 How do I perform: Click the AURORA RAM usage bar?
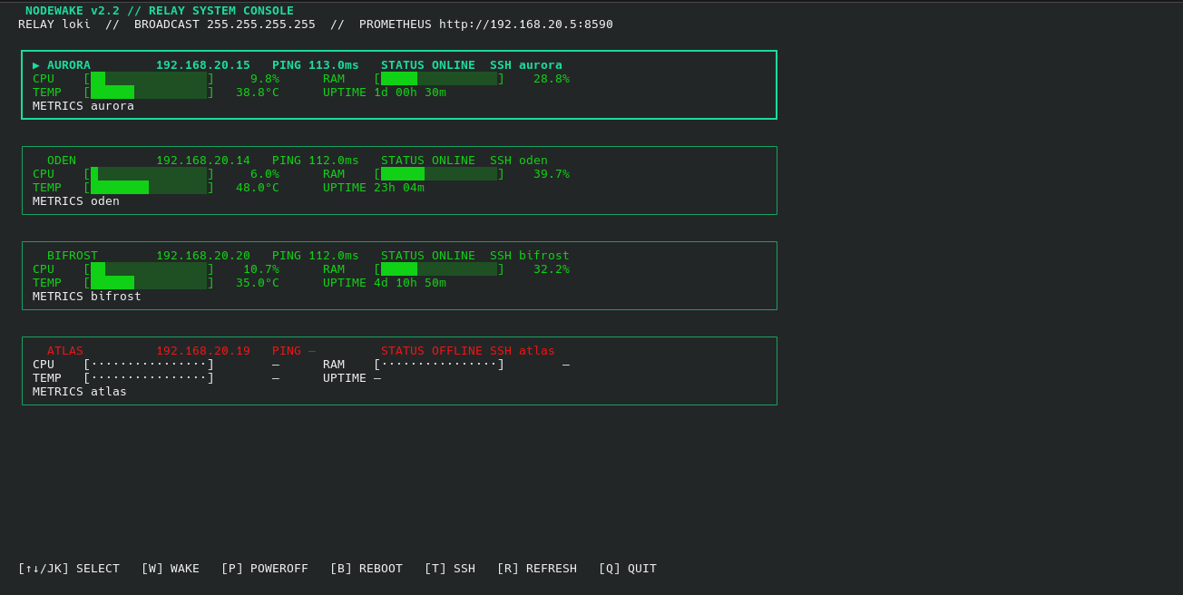(439, 79)
